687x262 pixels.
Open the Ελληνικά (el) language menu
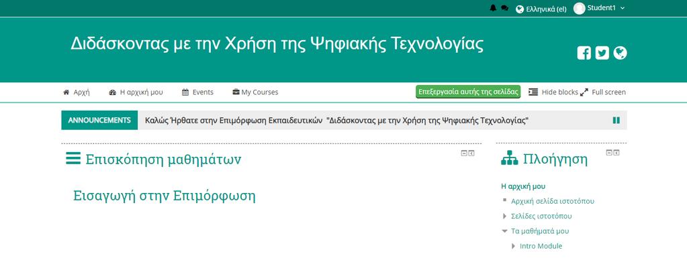pos(541,9)
